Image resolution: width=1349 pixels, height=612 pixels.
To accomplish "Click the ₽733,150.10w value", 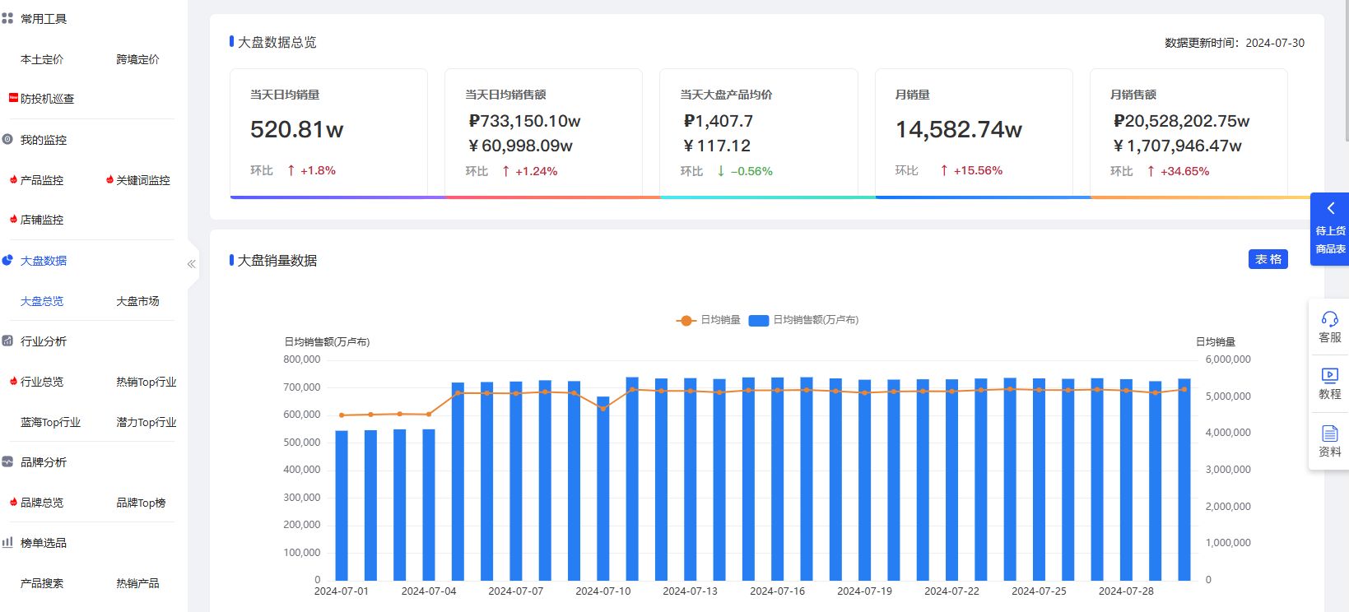I will click(524, 121).
